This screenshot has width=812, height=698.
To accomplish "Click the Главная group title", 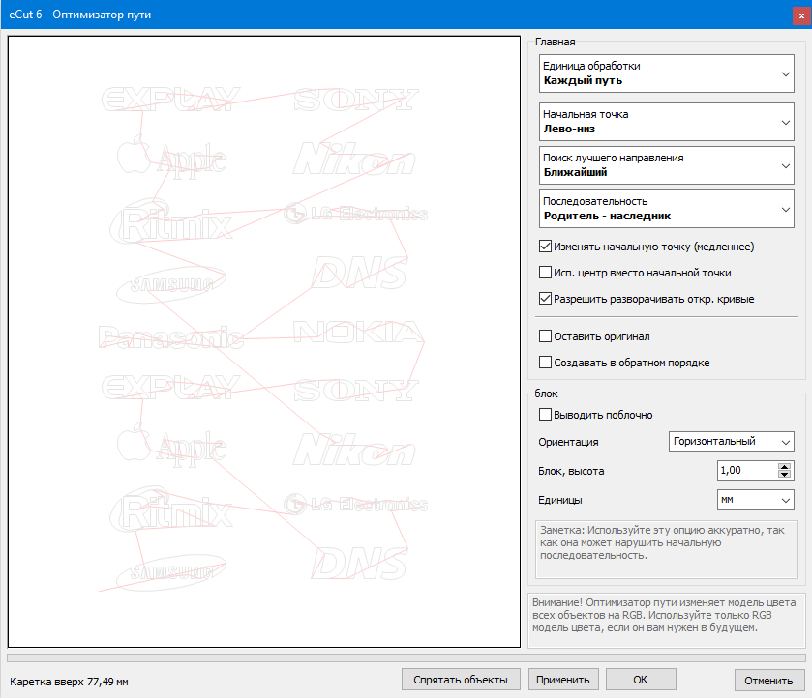I will point(556,42).
